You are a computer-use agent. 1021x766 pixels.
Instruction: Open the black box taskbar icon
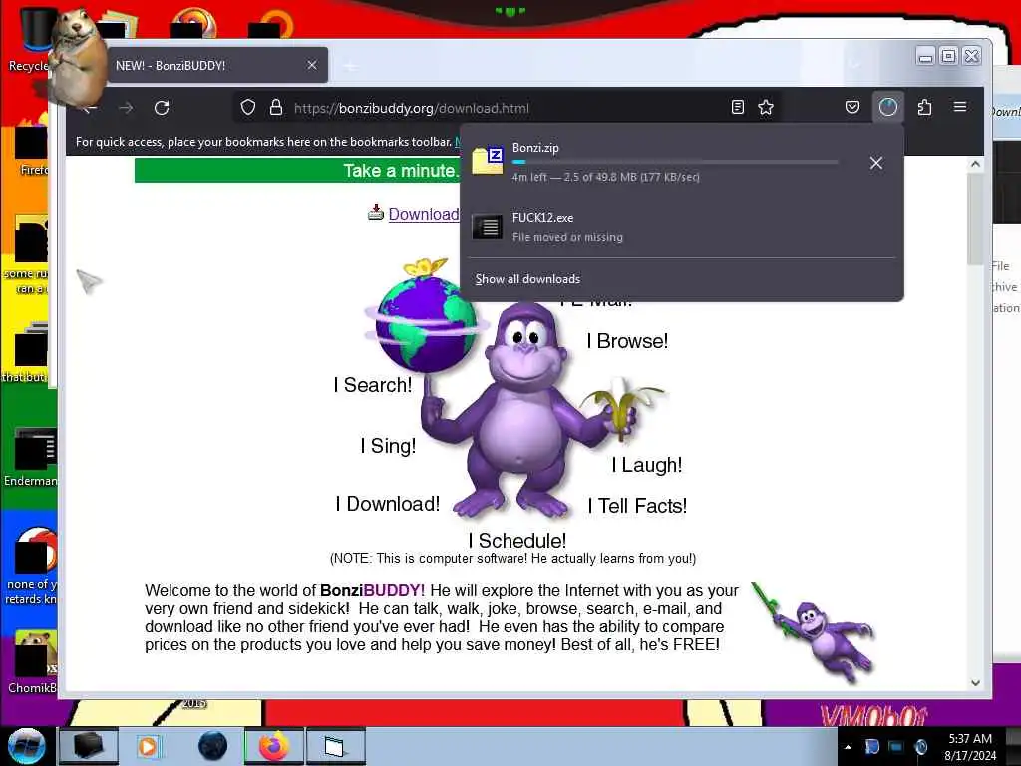pos(88,746)
